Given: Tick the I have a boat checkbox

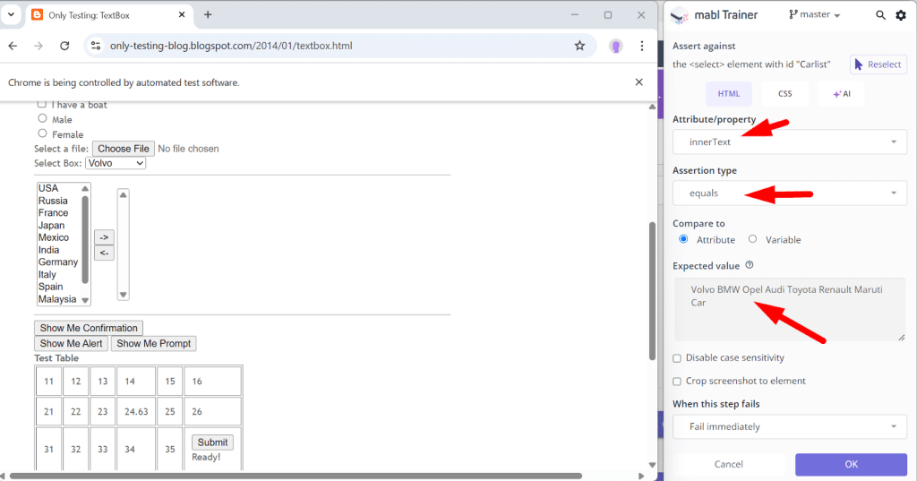Looking at the screenshot, I should point(41,104).
